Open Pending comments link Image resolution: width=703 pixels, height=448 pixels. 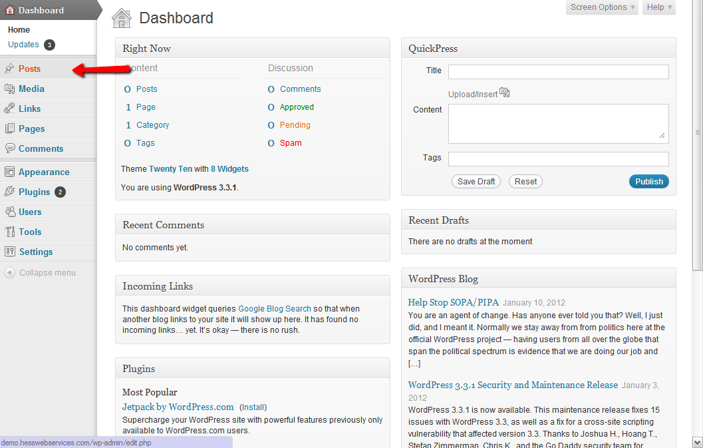(x=295, y=124)
